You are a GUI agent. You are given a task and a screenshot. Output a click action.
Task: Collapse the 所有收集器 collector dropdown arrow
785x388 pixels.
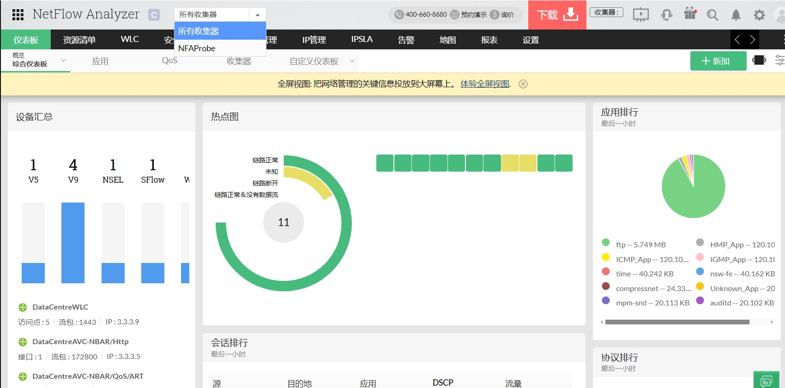point(258,15)
